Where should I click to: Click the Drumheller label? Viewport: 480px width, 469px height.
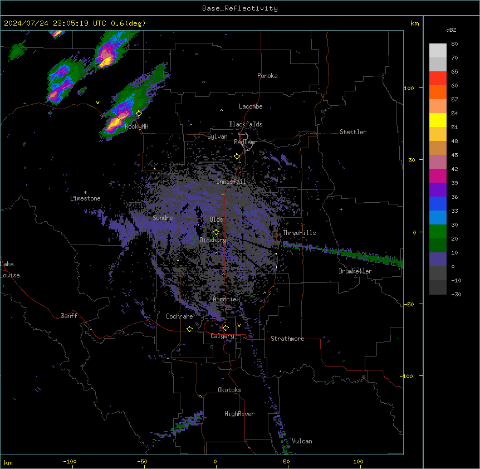355,271
